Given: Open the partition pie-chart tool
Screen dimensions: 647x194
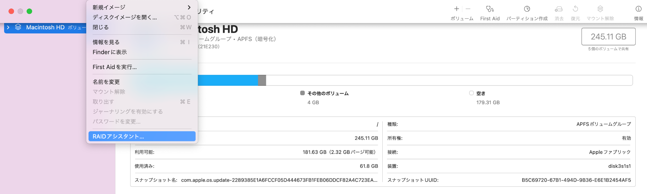Looking at the screenshot, I should coord(527,9).
